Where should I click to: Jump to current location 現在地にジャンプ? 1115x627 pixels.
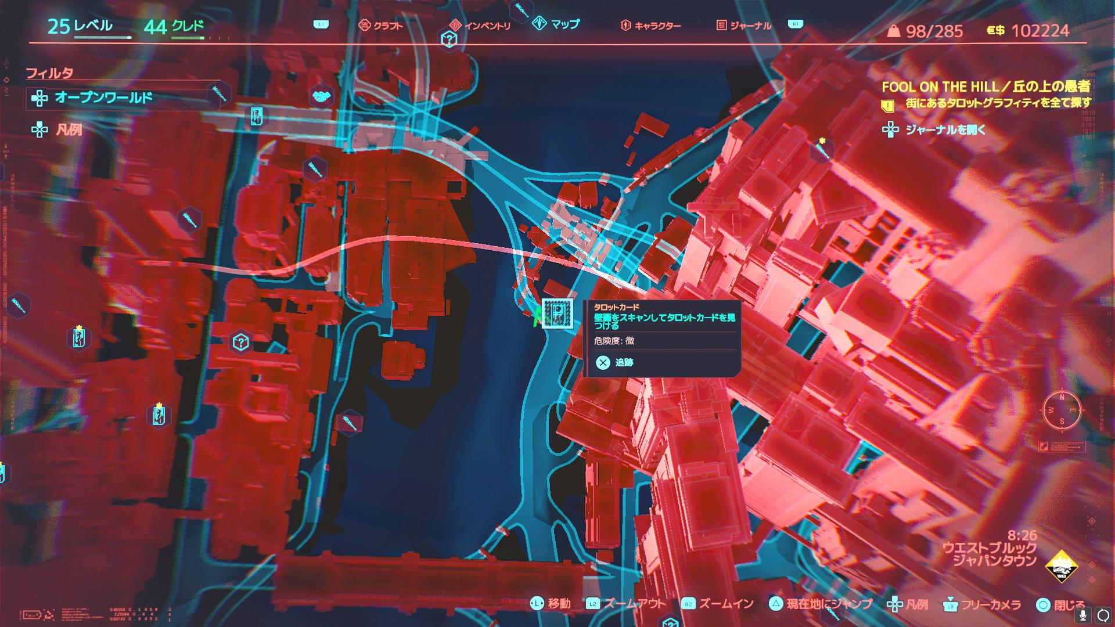[x=820, y=604]
